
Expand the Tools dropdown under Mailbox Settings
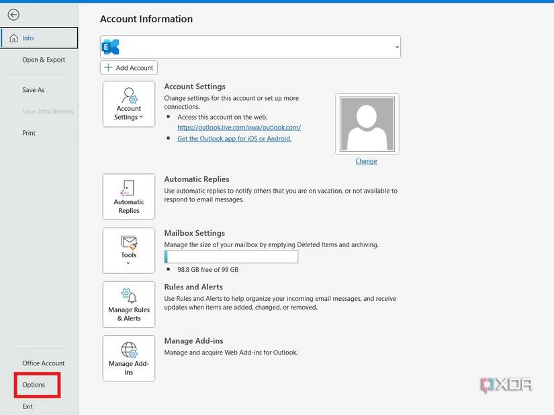tap(128, 262)
